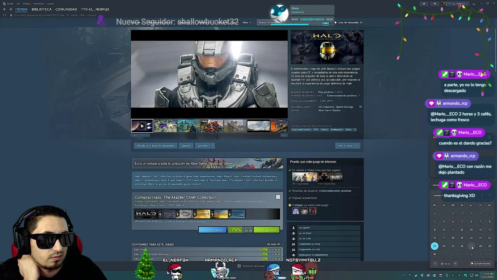The width and height of the screenshot is (497, 280).
Task: Switch to Big Picture mode monitor icon
Action: click(474, 3)
